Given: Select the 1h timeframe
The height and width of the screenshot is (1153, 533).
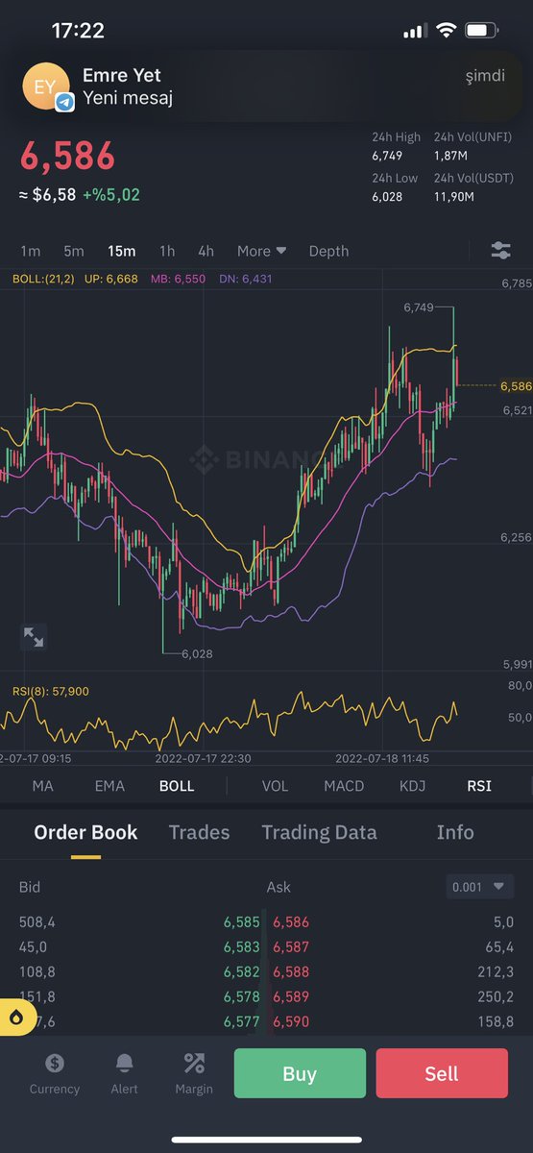Looking at the screenshot, I should tap(167, 251).
